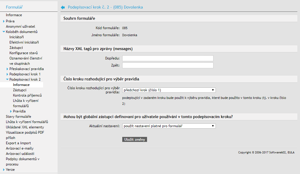
Task: Open Konfigurace stavů in sidebar
Action: [x=24, y=53]
